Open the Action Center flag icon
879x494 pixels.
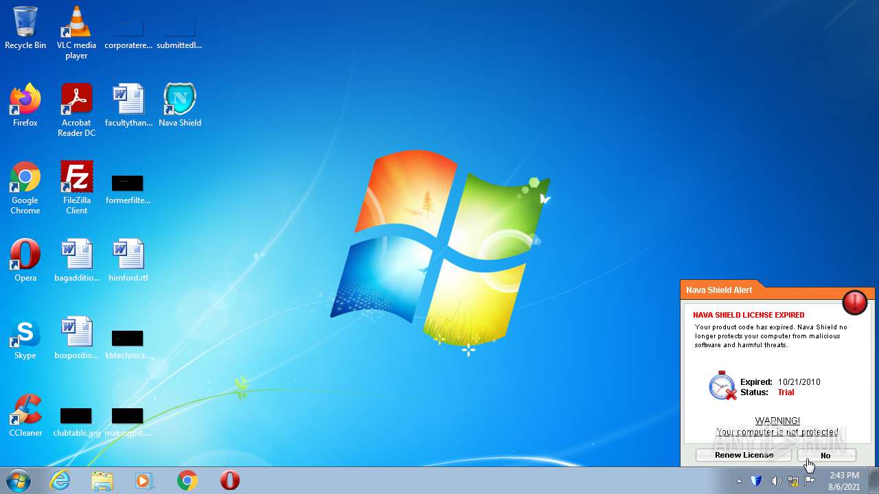[x=810, y=481]
